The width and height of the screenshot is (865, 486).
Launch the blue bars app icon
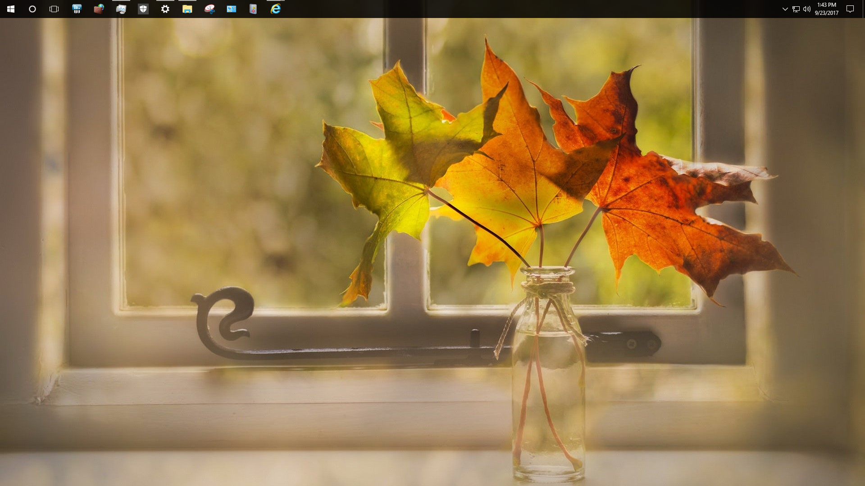pyautogui.click(x=77, y=9)
